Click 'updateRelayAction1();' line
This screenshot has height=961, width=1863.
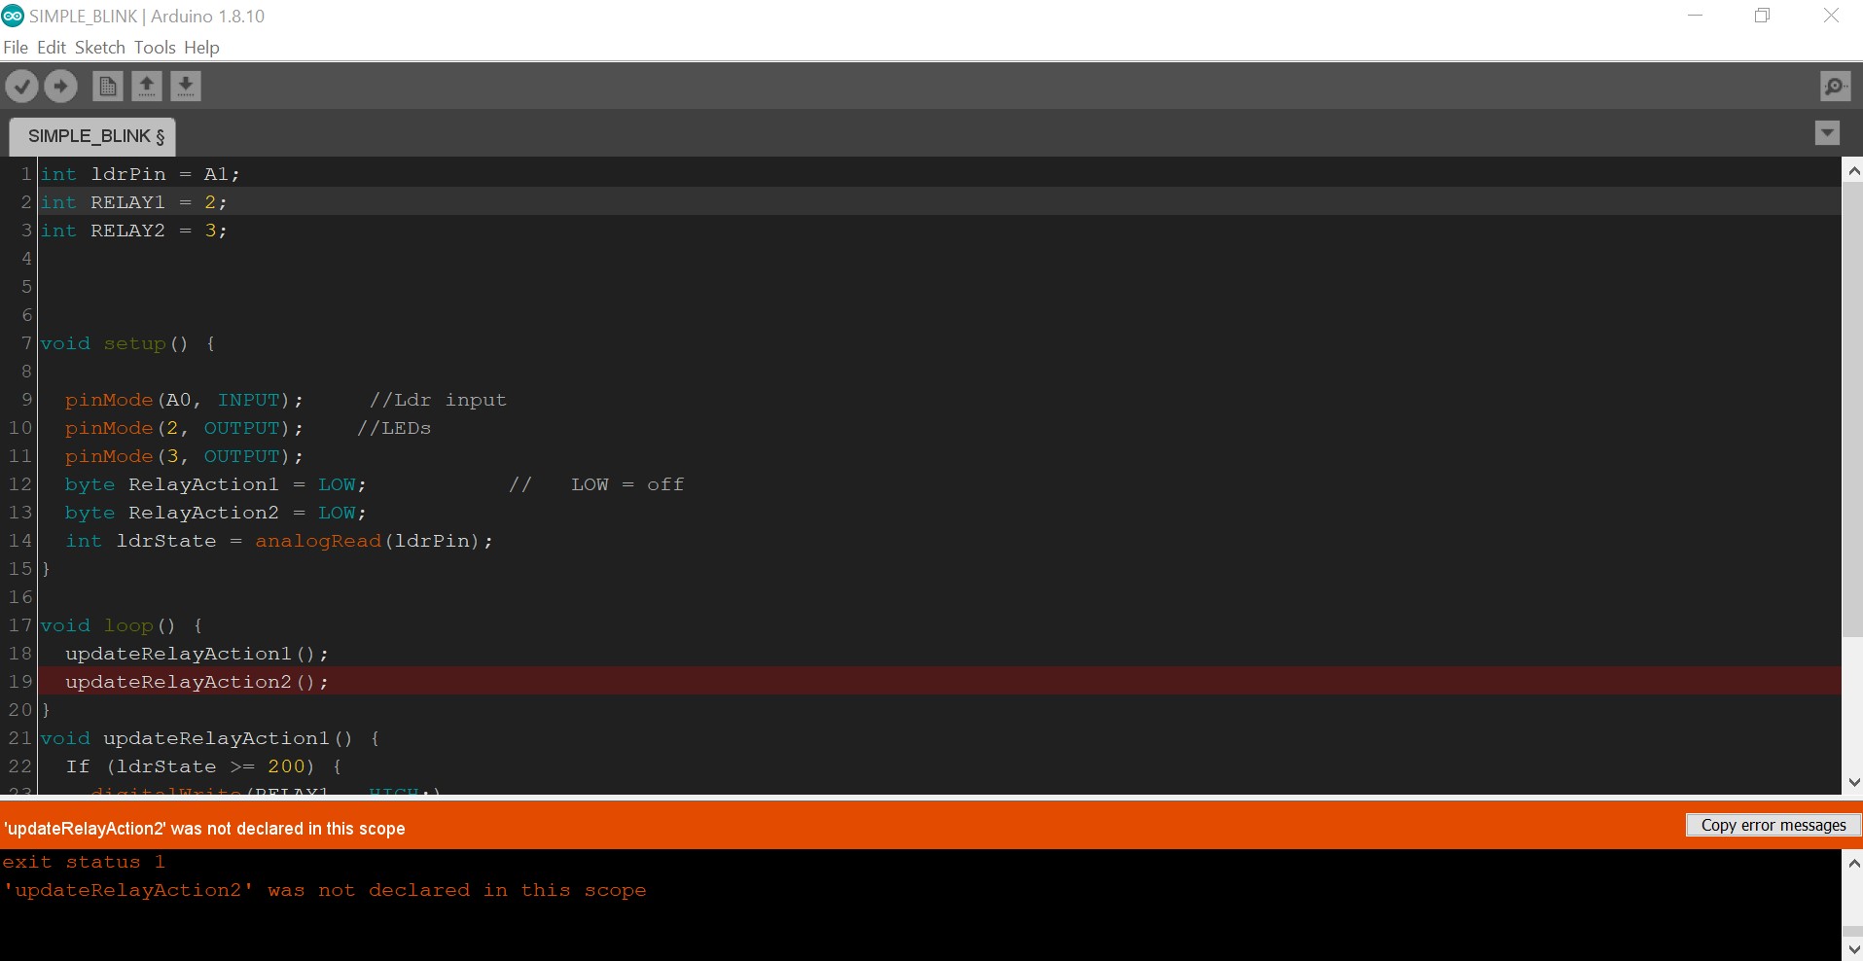click(197, 654)
